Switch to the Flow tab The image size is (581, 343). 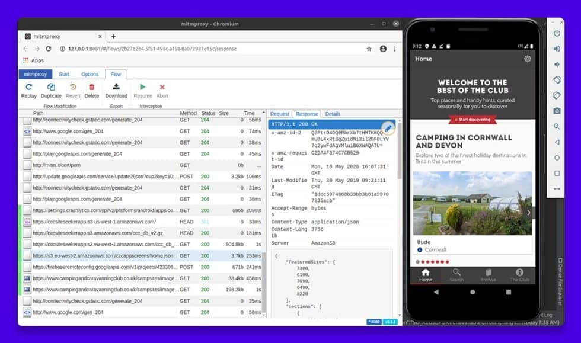coord(116,74)
